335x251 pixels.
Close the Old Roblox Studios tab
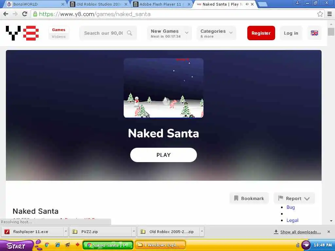126,4
